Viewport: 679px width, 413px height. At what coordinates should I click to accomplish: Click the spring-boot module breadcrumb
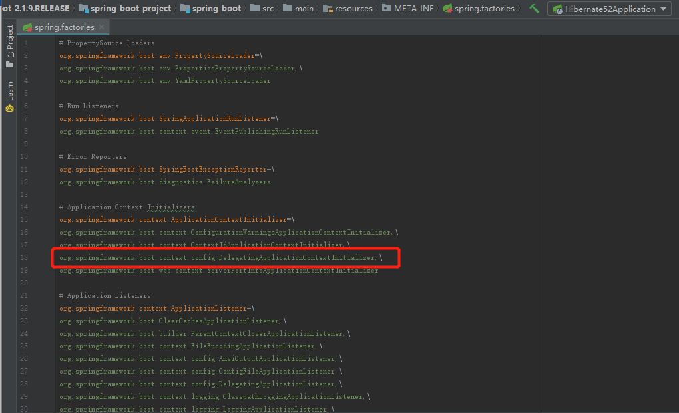click(x=211, y=8)
